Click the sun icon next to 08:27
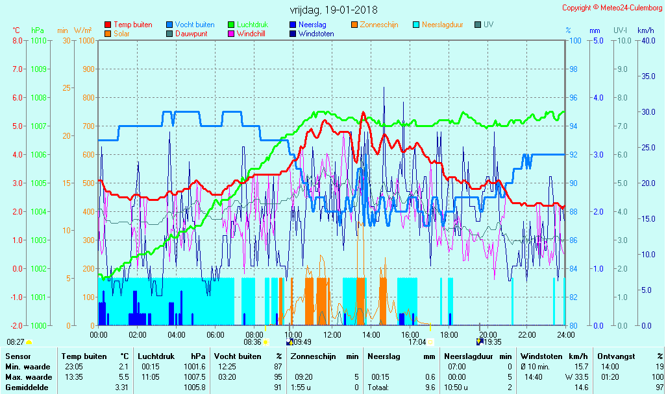 coord(29,342)
